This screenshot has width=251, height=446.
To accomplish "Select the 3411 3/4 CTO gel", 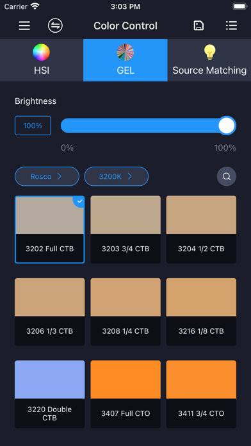I will point(201,394).
